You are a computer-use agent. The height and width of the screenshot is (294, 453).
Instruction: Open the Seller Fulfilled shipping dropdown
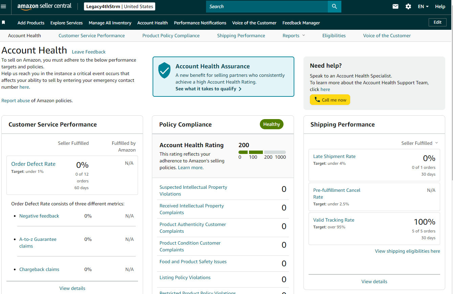click(x=420, y=143)
